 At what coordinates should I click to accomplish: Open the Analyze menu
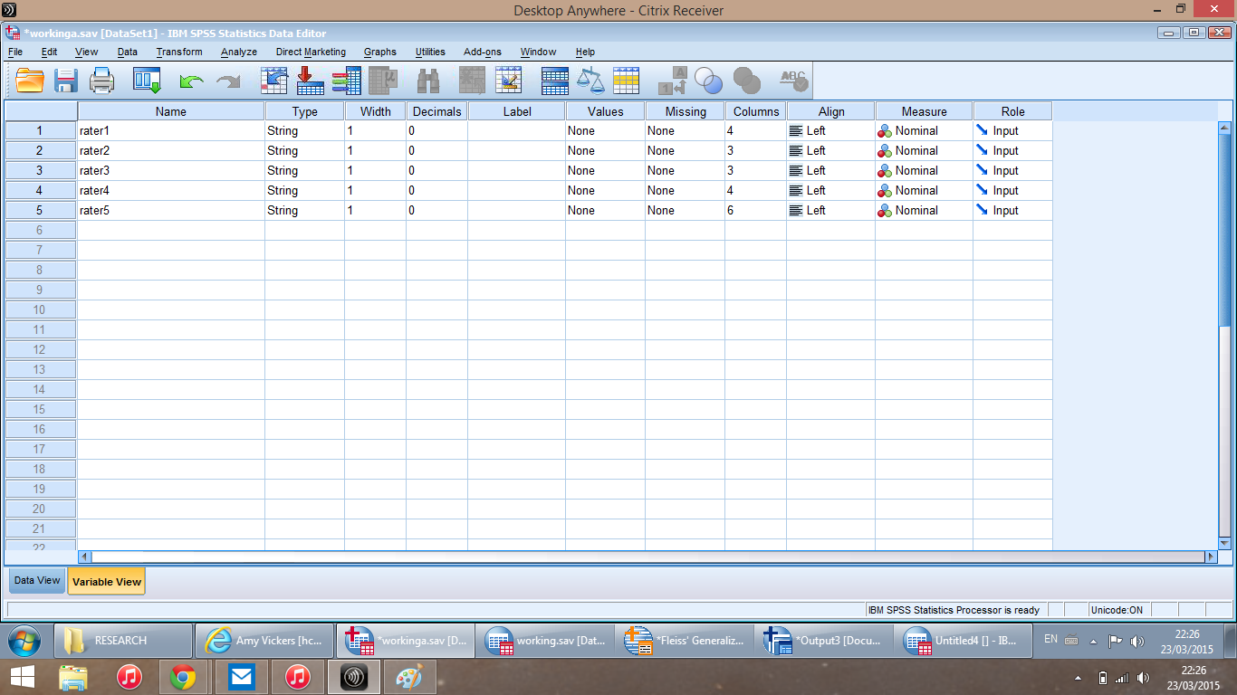[x=239, y=52]
